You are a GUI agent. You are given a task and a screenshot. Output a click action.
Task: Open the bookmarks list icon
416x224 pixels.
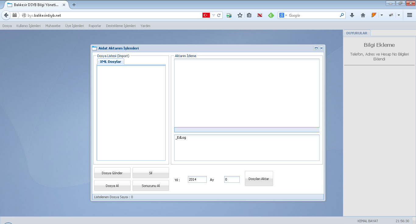249,15
